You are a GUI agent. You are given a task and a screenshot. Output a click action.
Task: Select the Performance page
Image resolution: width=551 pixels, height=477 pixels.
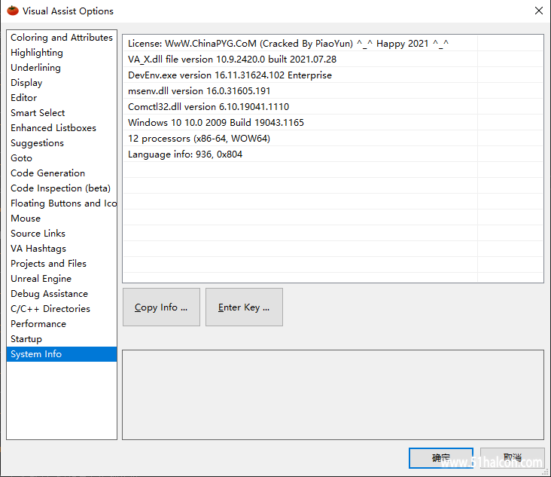tap(62, 324)
